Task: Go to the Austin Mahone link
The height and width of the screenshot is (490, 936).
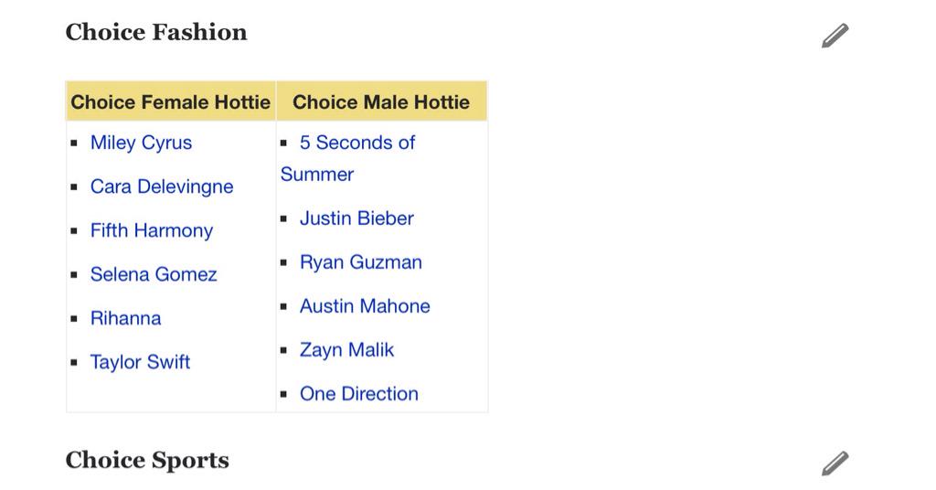Action: 365,306
